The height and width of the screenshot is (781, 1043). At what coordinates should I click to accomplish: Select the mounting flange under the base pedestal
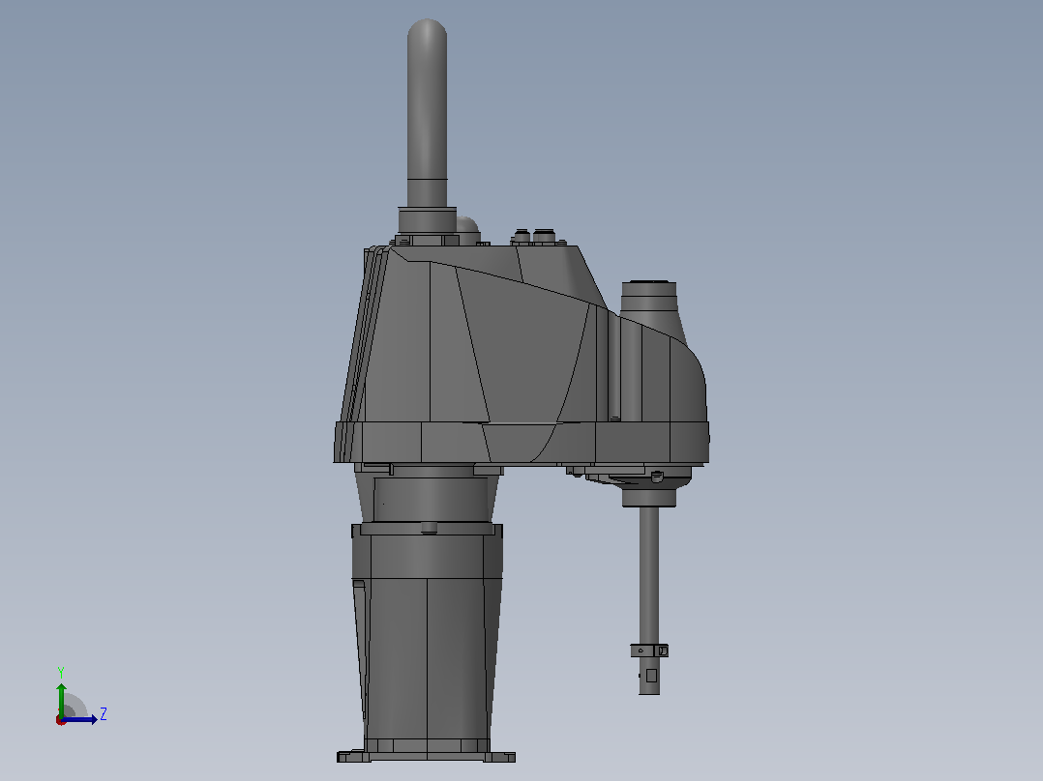pos(427,757)
